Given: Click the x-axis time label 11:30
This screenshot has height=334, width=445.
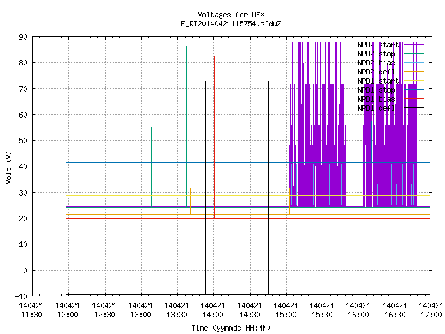Looking at the screenshot, I should pyautogui.click(x=31, y=315).
